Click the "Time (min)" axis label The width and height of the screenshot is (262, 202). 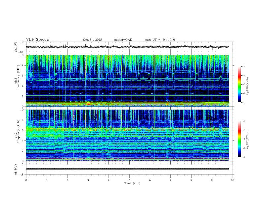(x=132, y=183)
